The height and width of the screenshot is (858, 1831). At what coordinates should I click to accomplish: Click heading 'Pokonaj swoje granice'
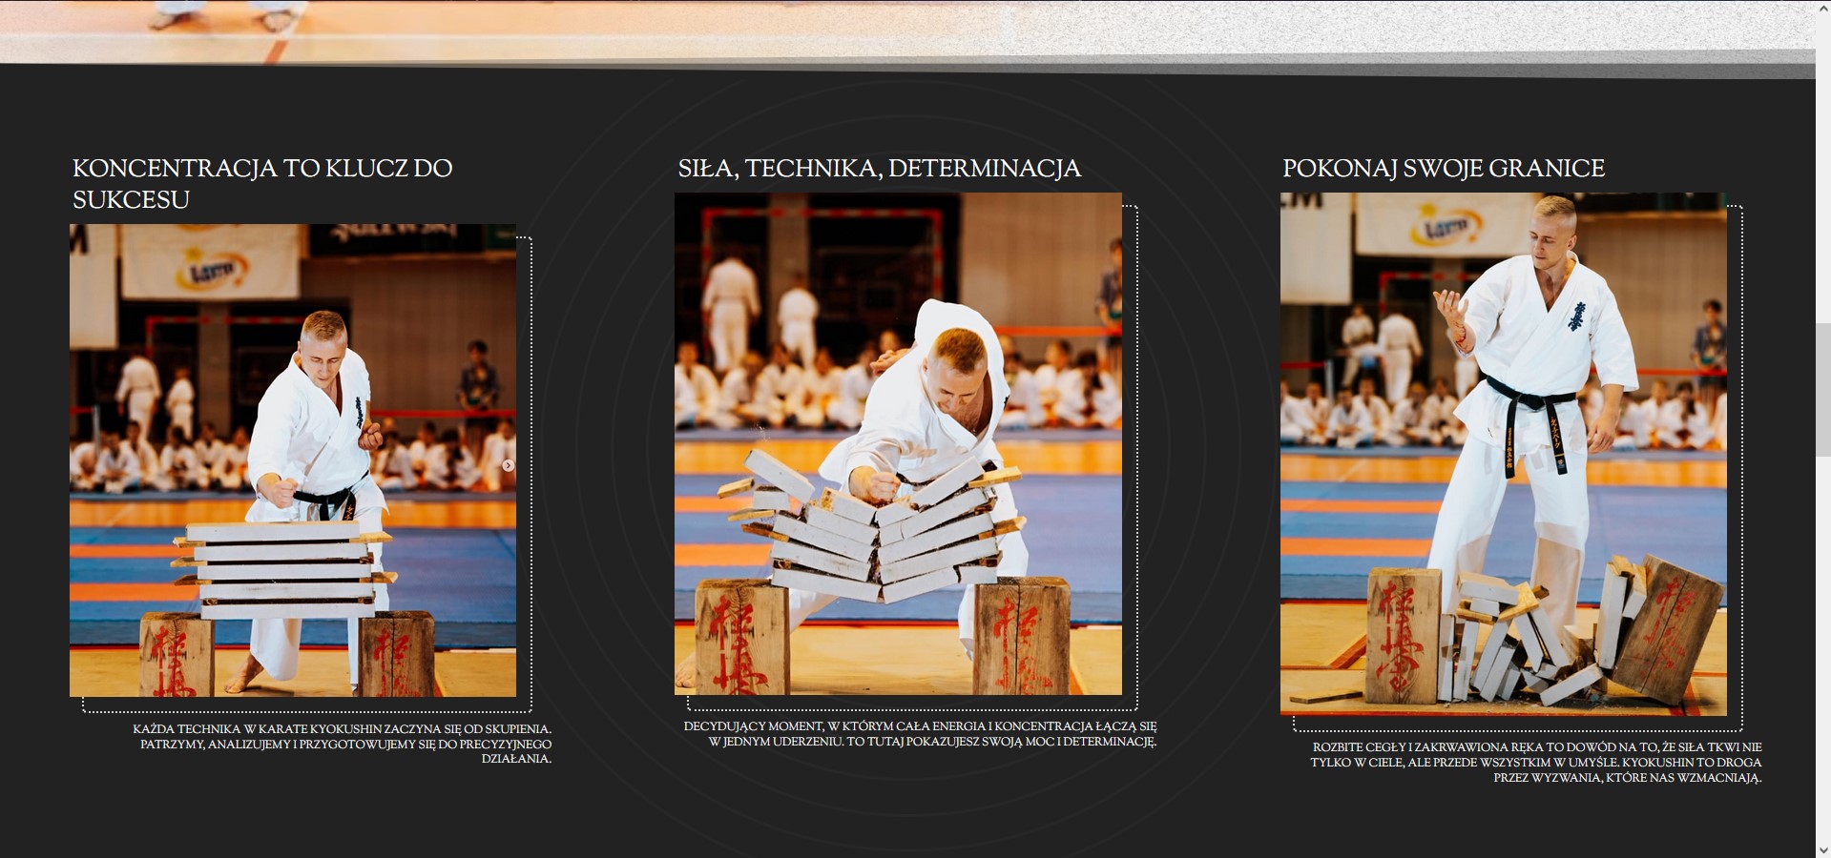pos(1444,169)
